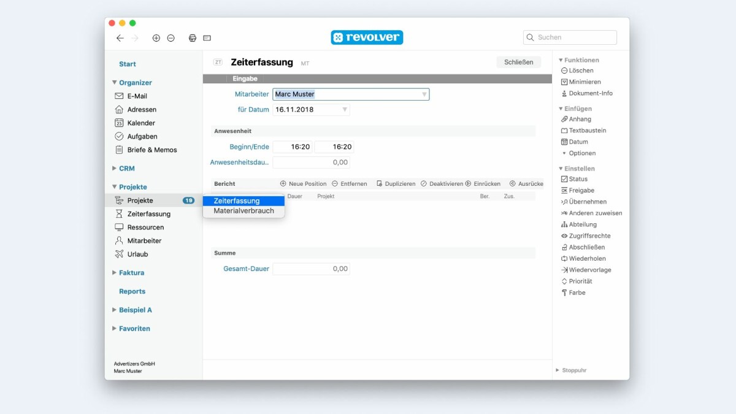Image resolution: width=736 pixels, height=414 pixels.
Task: Open E-Mail in the Organizer sidebar
Action: pyautogui.click(x=137, y=96)
